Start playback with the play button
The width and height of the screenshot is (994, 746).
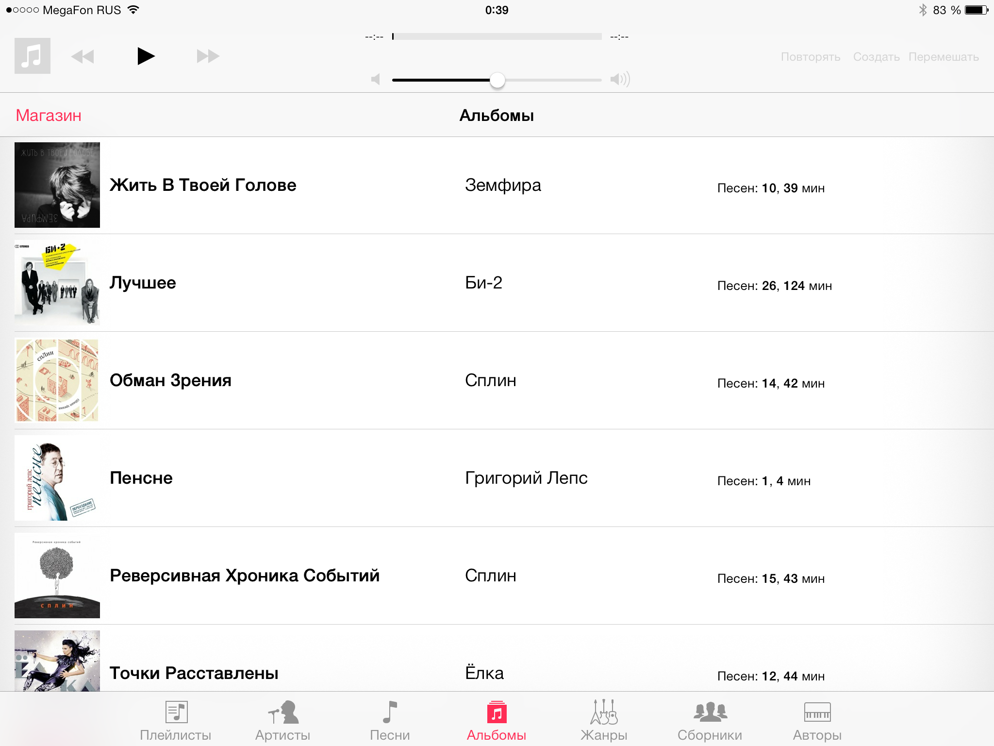(146, 56)
